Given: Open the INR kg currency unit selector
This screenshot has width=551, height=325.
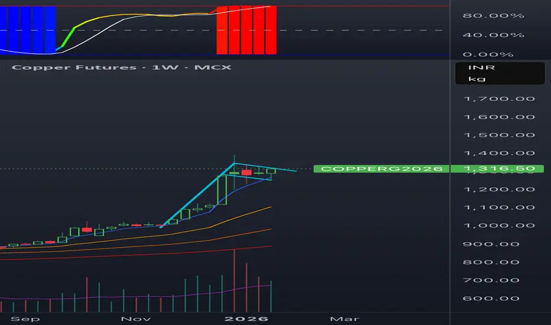Looking at the screenshot, I should 500,73.
